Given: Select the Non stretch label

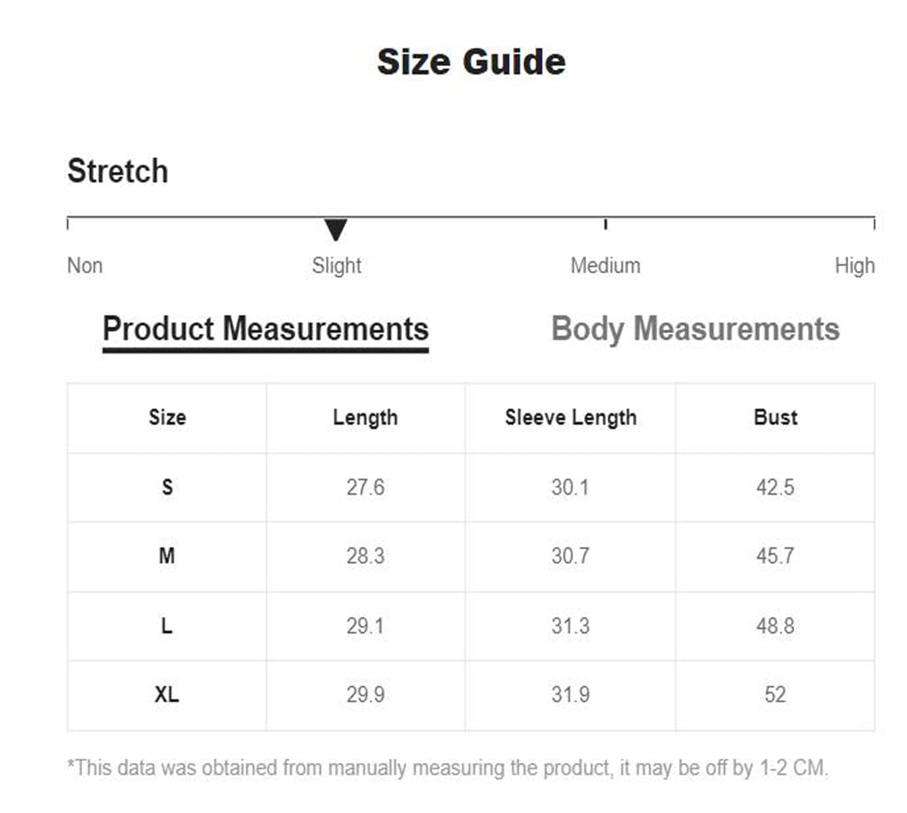Looking at the screenshot, I should click(x=85, y=266).
